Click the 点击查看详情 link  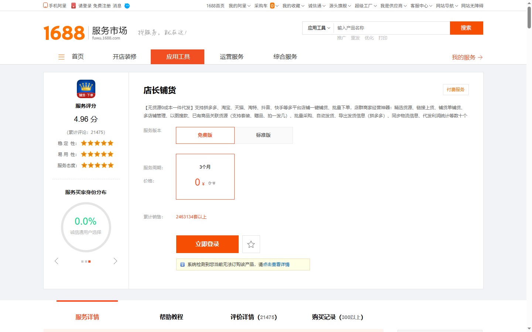[276, 264]
